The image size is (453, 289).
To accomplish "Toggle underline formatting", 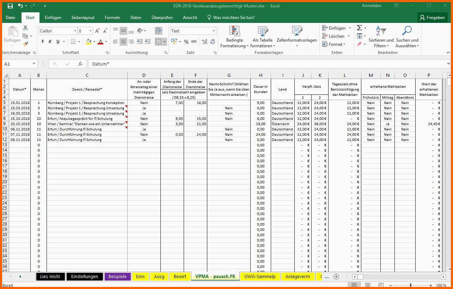I will pyautogui.click(x=58, y=42).
